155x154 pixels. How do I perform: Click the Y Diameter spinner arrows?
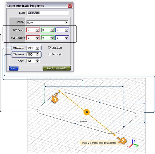[x=37, y=54]
